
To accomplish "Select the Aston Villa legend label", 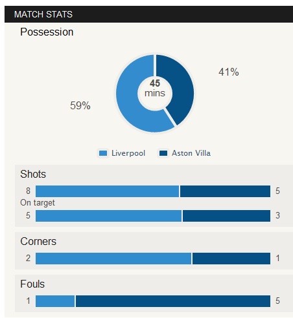I will point(191,153).
